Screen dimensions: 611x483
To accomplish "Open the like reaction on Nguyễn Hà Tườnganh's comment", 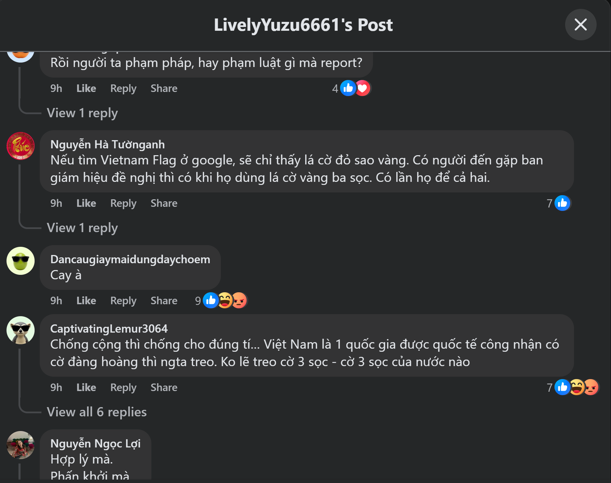I will 562,203.
